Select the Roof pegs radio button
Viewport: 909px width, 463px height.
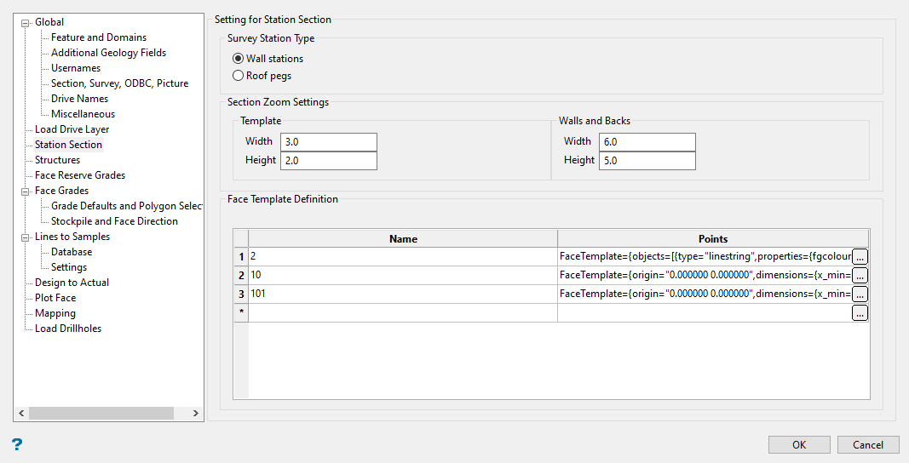click(239, 76)
